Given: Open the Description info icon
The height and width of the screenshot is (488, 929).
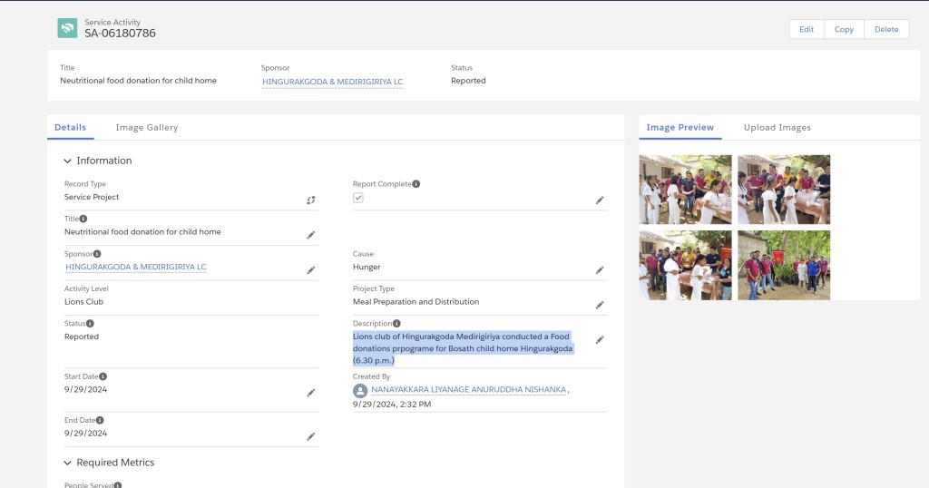Looking at the screenshot, I should click(397, 323).
